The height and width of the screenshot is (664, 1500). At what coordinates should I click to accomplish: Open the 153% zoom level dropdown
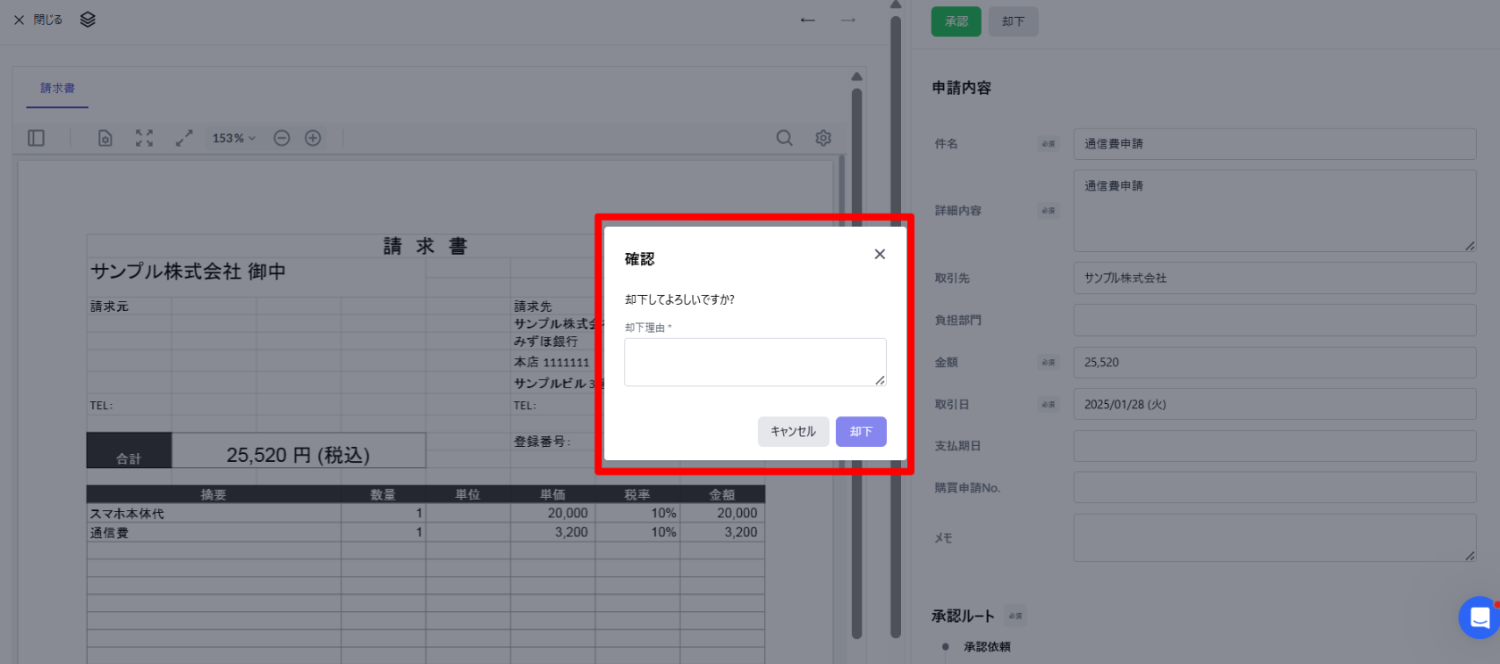click(233, 138)
